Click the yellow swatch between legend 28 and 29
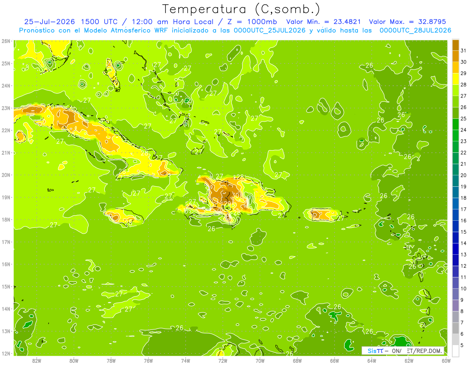Viewport: 474px width, 366px height. (x=455, y=79)
